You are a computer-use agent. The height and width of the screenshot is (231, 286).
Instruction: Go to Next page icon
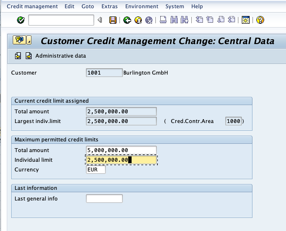(221, 20)
